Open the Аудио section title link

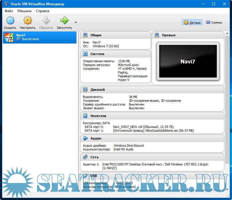click(x=96, y=139)
